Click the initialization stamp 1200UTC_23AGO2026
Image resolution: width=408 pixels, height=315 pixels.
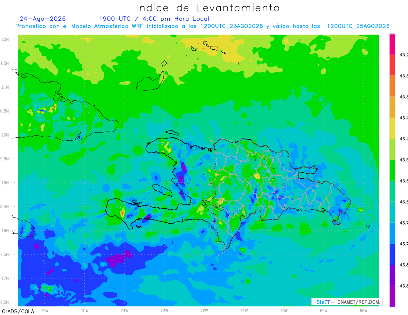(232, 26)
